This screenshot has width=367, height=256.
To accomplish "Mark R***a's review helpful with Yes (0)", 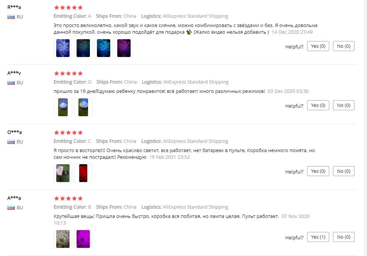I will pos(318,46).
